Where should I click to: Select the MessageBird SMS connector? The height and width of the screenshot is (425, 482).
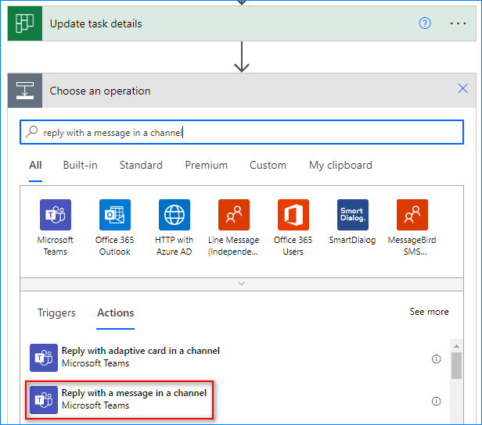pyautogui.click(x=412, y=215)
